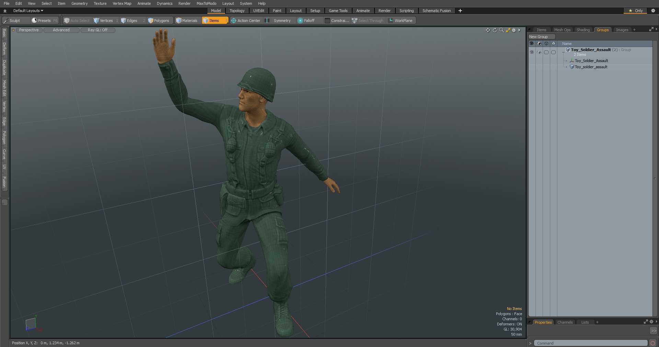659x347 pixels.
Task: Click the Toy_Soldier_Assault group icon
Action: tap(568, 50)
